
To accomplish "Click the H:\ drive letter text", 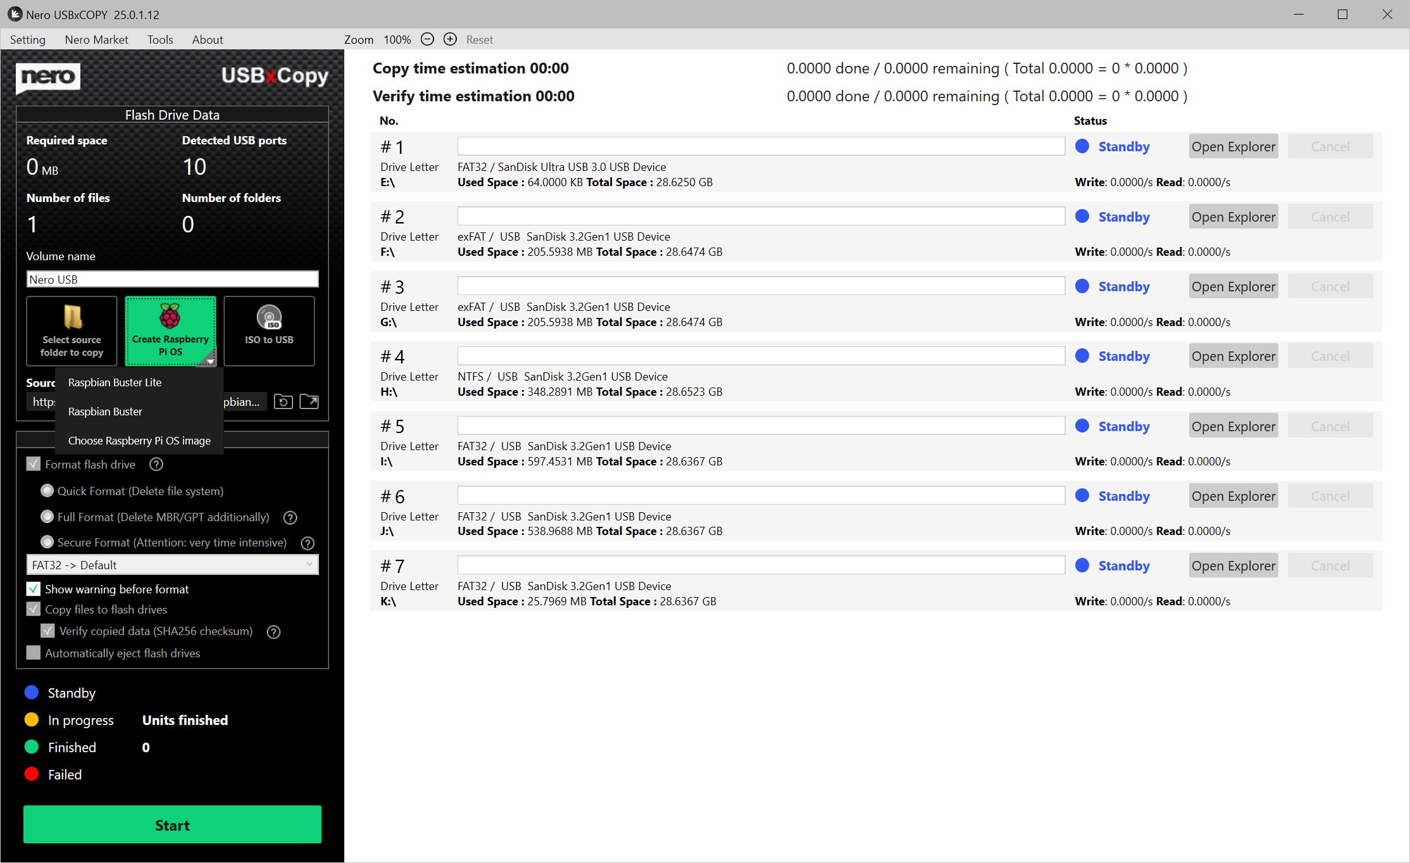I will (389, 391).
